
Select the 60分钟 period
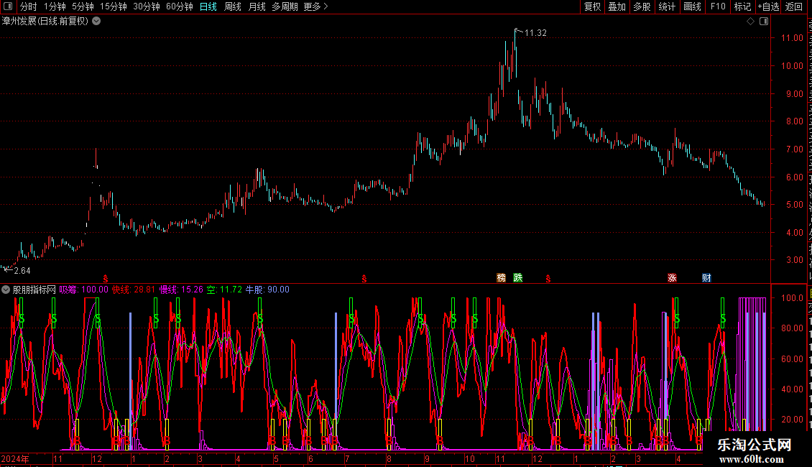pyautogui.click(x=180, y=6)
